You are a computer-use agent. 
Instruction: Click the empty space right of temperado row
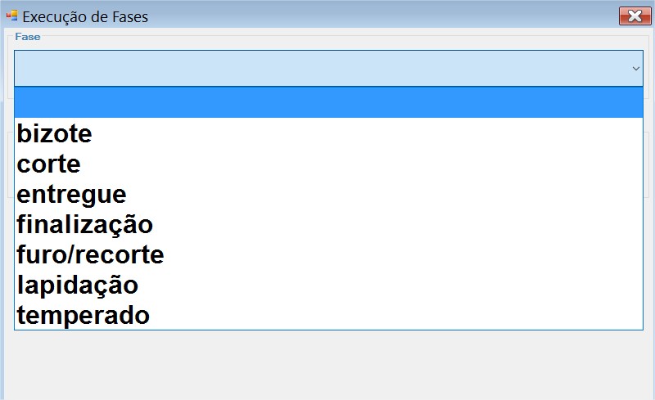[396, 315]
